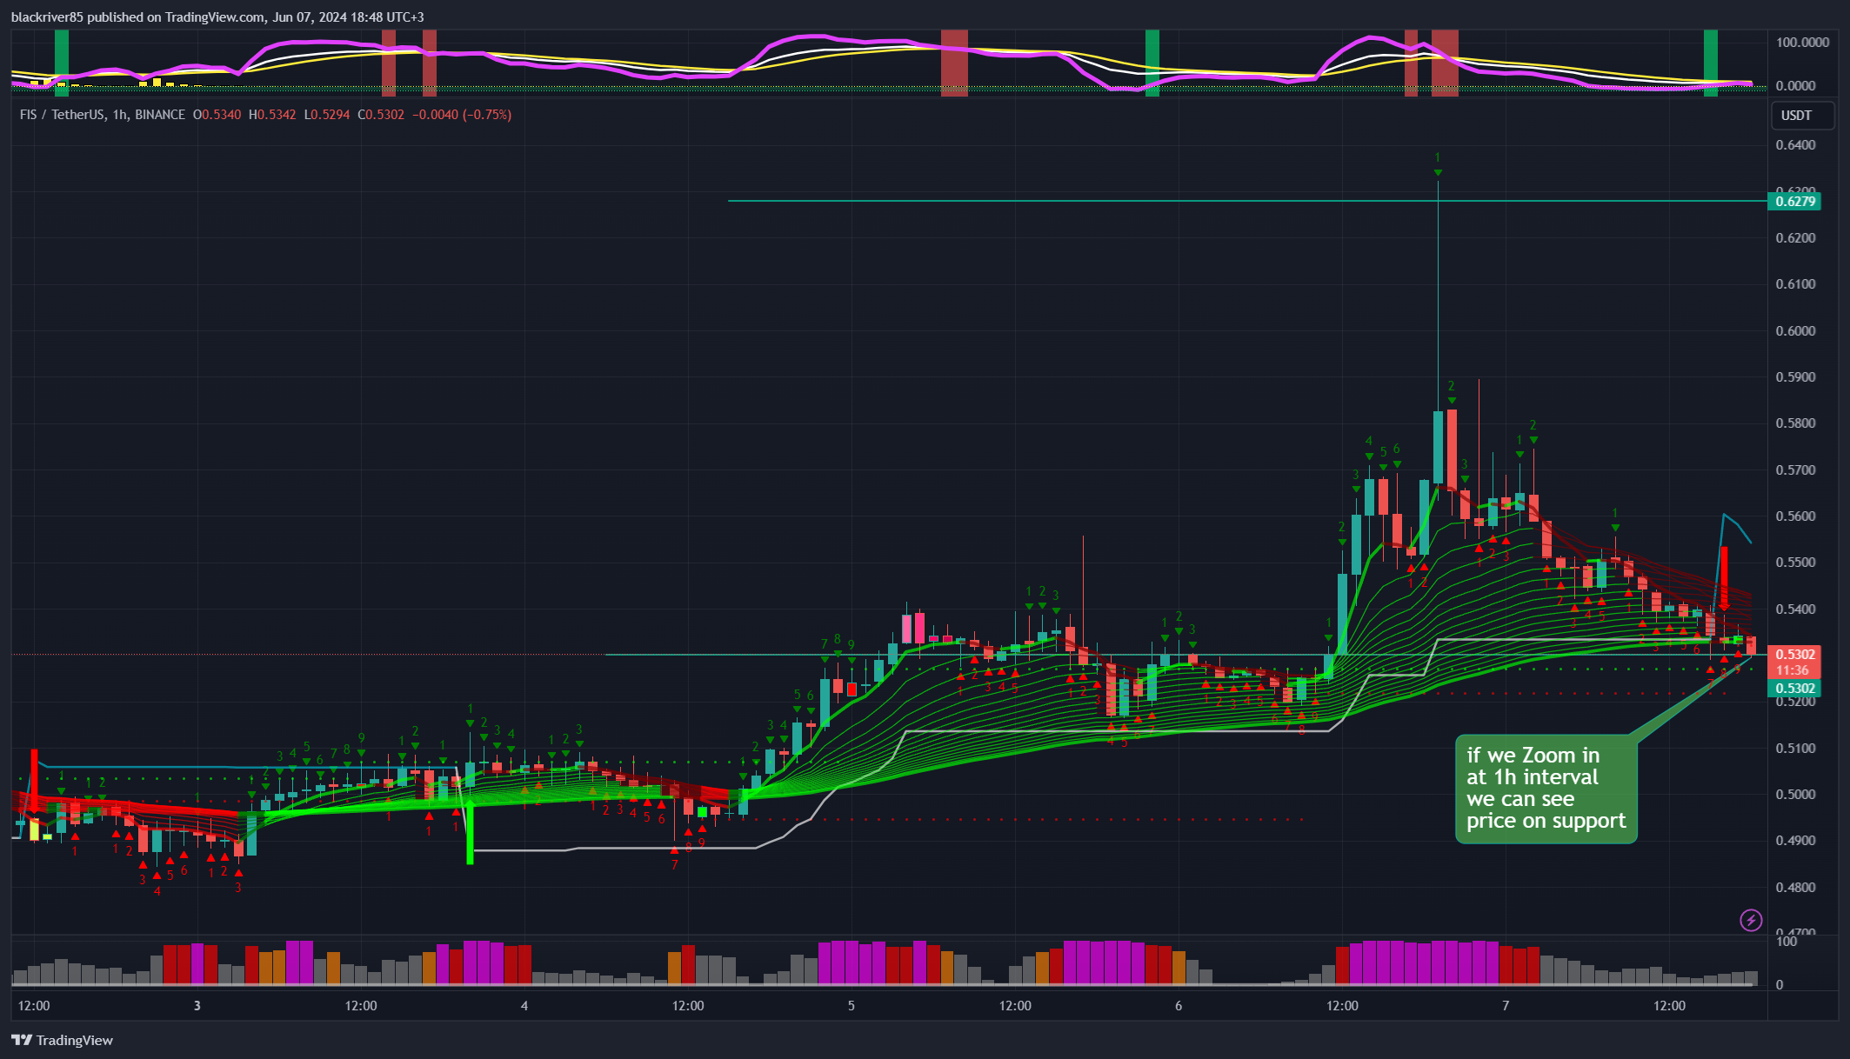This screenshot has height=1059, width=1850.
Task: Click the 100.0000 oscillator scale value
Action: coord(1802,42)
